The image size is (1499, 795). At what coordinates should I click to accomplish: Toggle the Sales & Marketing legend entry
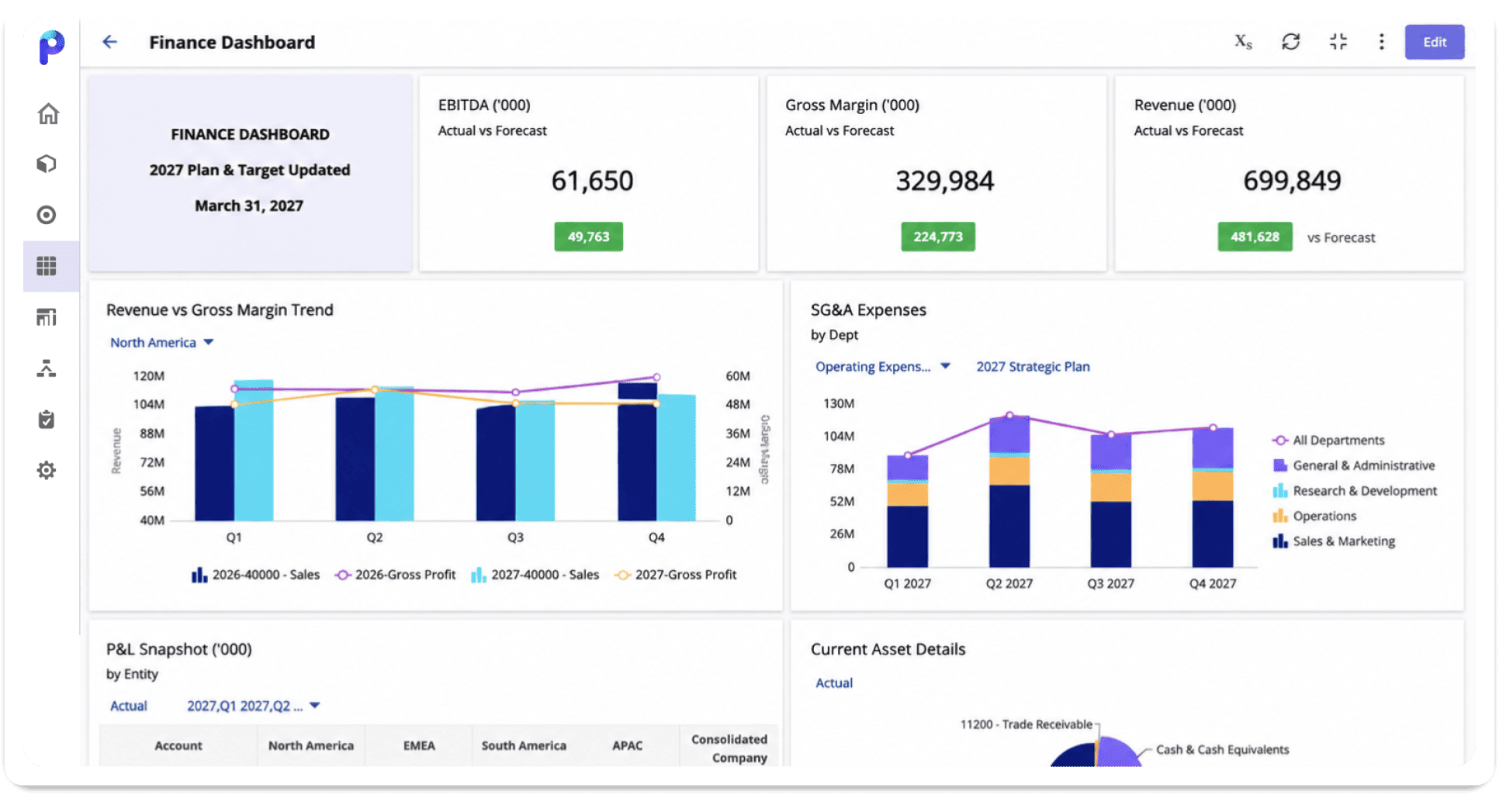coord(1334,541)
